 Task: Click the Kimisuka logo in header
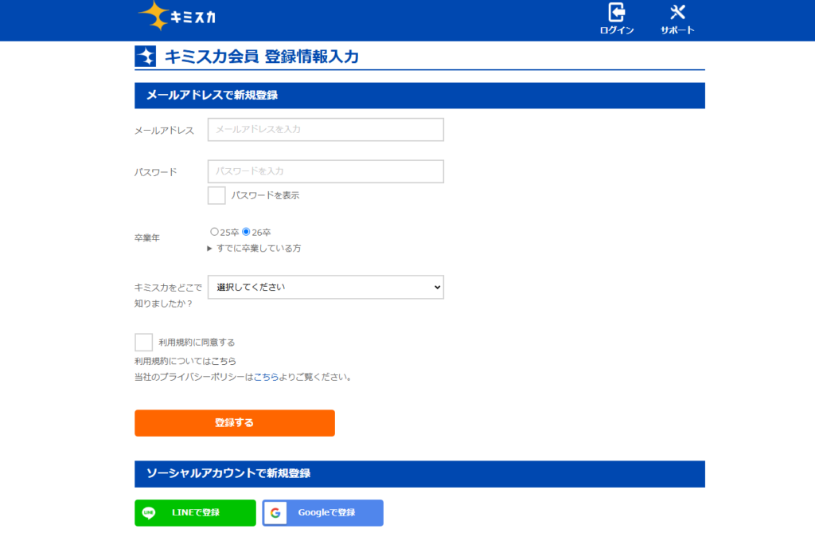(177, 16)
